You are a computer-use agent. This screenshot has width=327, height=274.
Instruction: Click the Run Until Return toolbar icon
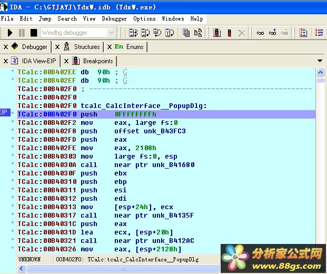[x=157, y=33]
